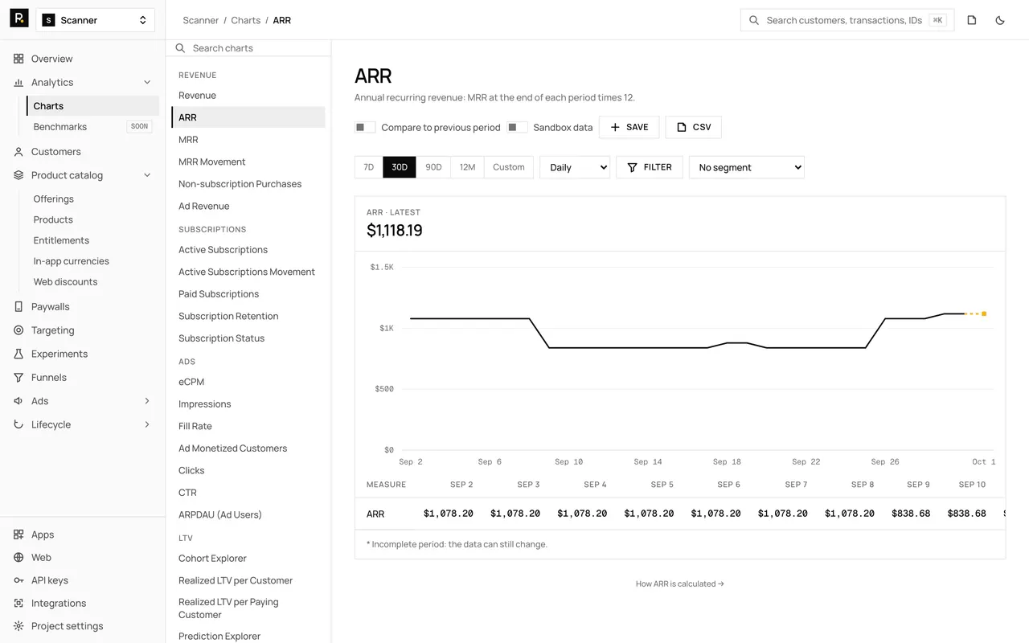Open the MRR Movement chart
This screenshot has height=643, width=1029.
[212, 162]
